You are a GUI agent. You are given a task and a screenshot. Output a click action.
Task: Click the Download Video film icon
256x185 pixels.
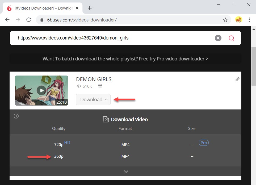point(106,119)
